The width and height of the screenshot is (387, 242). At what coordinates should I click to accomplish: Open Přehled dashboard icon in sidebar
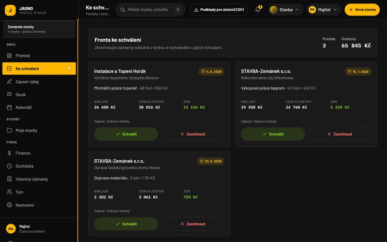(9, 56)
